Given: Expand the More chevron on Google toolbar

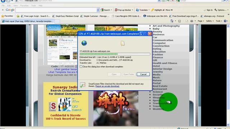Looking at the screenshot, I should tap(169, 10).
